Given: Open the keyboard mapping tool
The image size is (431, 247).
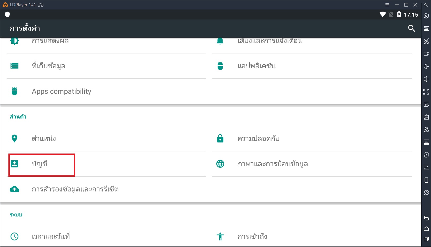Looking at the screenshot, I should (426, 28).
